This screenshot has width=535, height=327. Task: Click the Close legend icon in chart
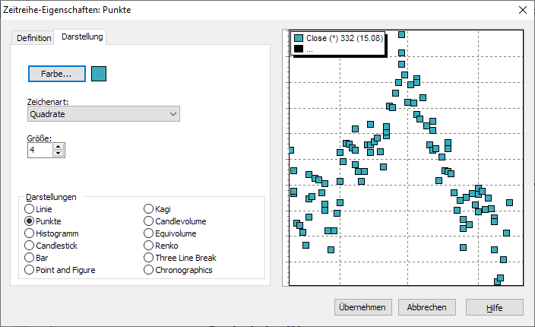coord(299,38)
